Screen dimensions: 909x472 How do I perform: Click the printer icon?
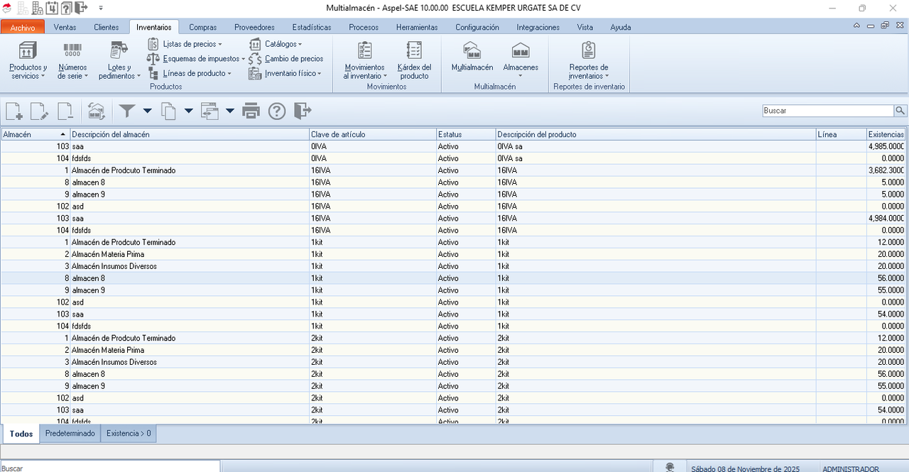(x=251, y=111)
